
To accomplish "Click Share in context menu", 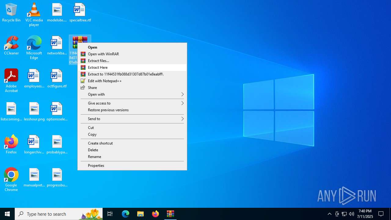I will (x=132, y=88).
